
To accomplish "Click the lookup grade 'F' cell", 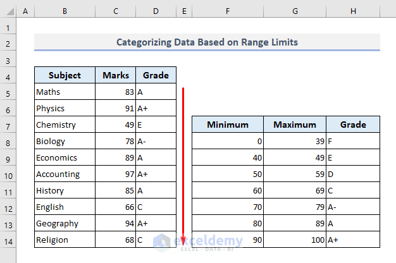I will coord(353,141).
